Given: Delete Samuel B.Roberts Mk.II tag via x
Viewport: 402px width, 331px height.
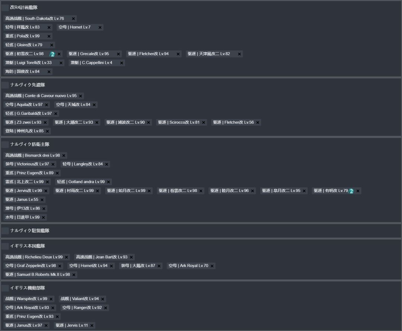Looking at the screenshot, I should (74, 275).
